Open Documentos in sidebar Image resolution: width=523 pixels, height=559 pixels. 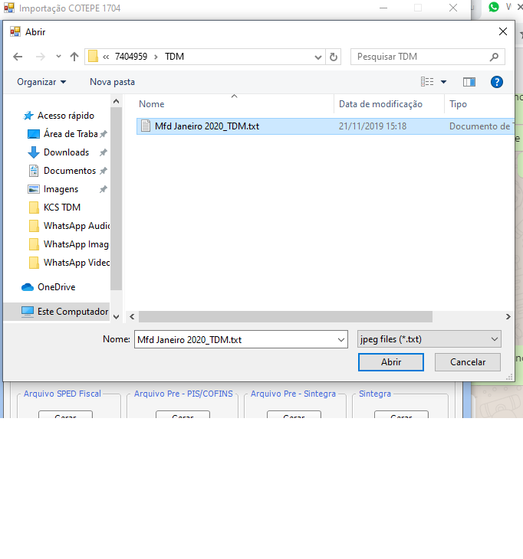(70, 171)
